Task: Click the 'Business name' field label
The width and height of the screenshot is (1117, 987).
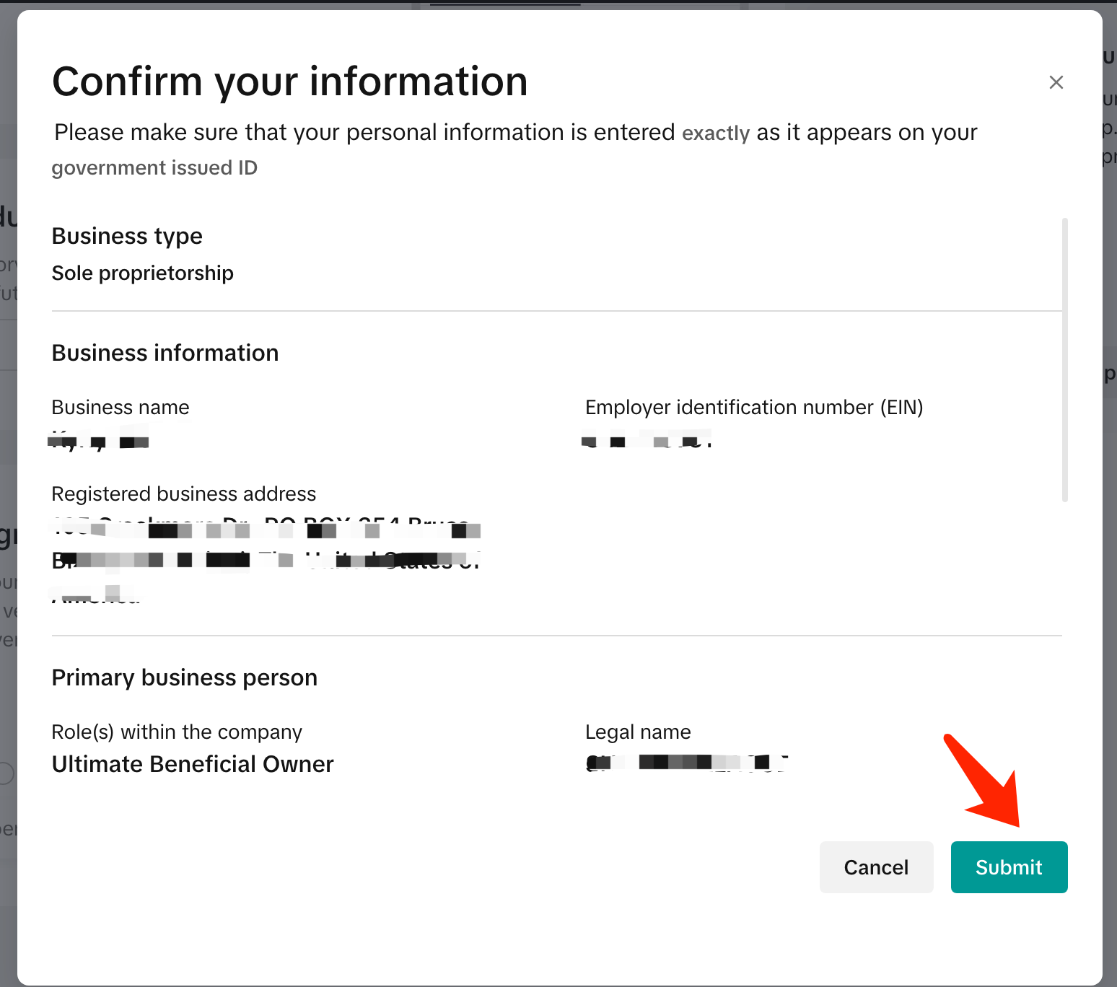Action: (x=120, y=408)
